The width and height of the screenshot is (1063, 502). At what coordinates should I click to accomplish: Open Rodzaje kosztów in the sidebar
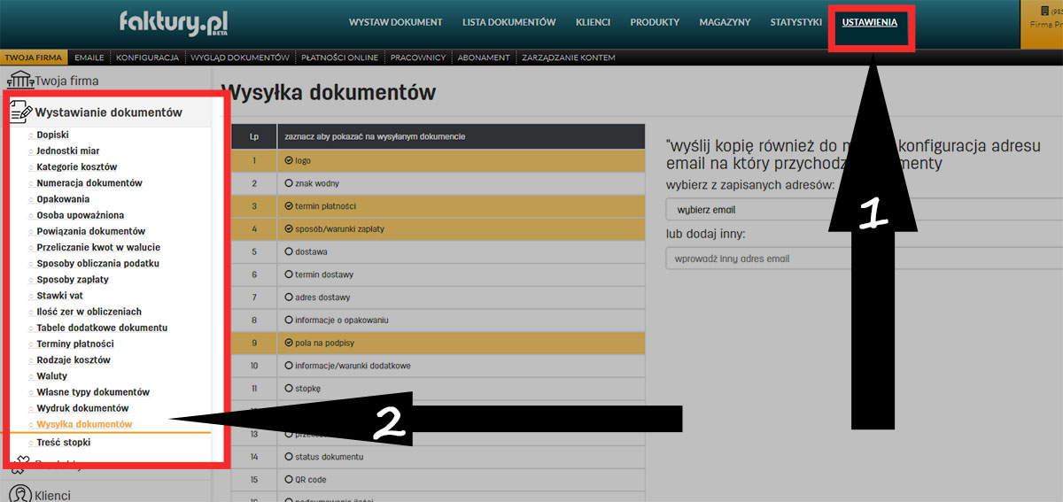pyautogui.click(x=74, y=359)
